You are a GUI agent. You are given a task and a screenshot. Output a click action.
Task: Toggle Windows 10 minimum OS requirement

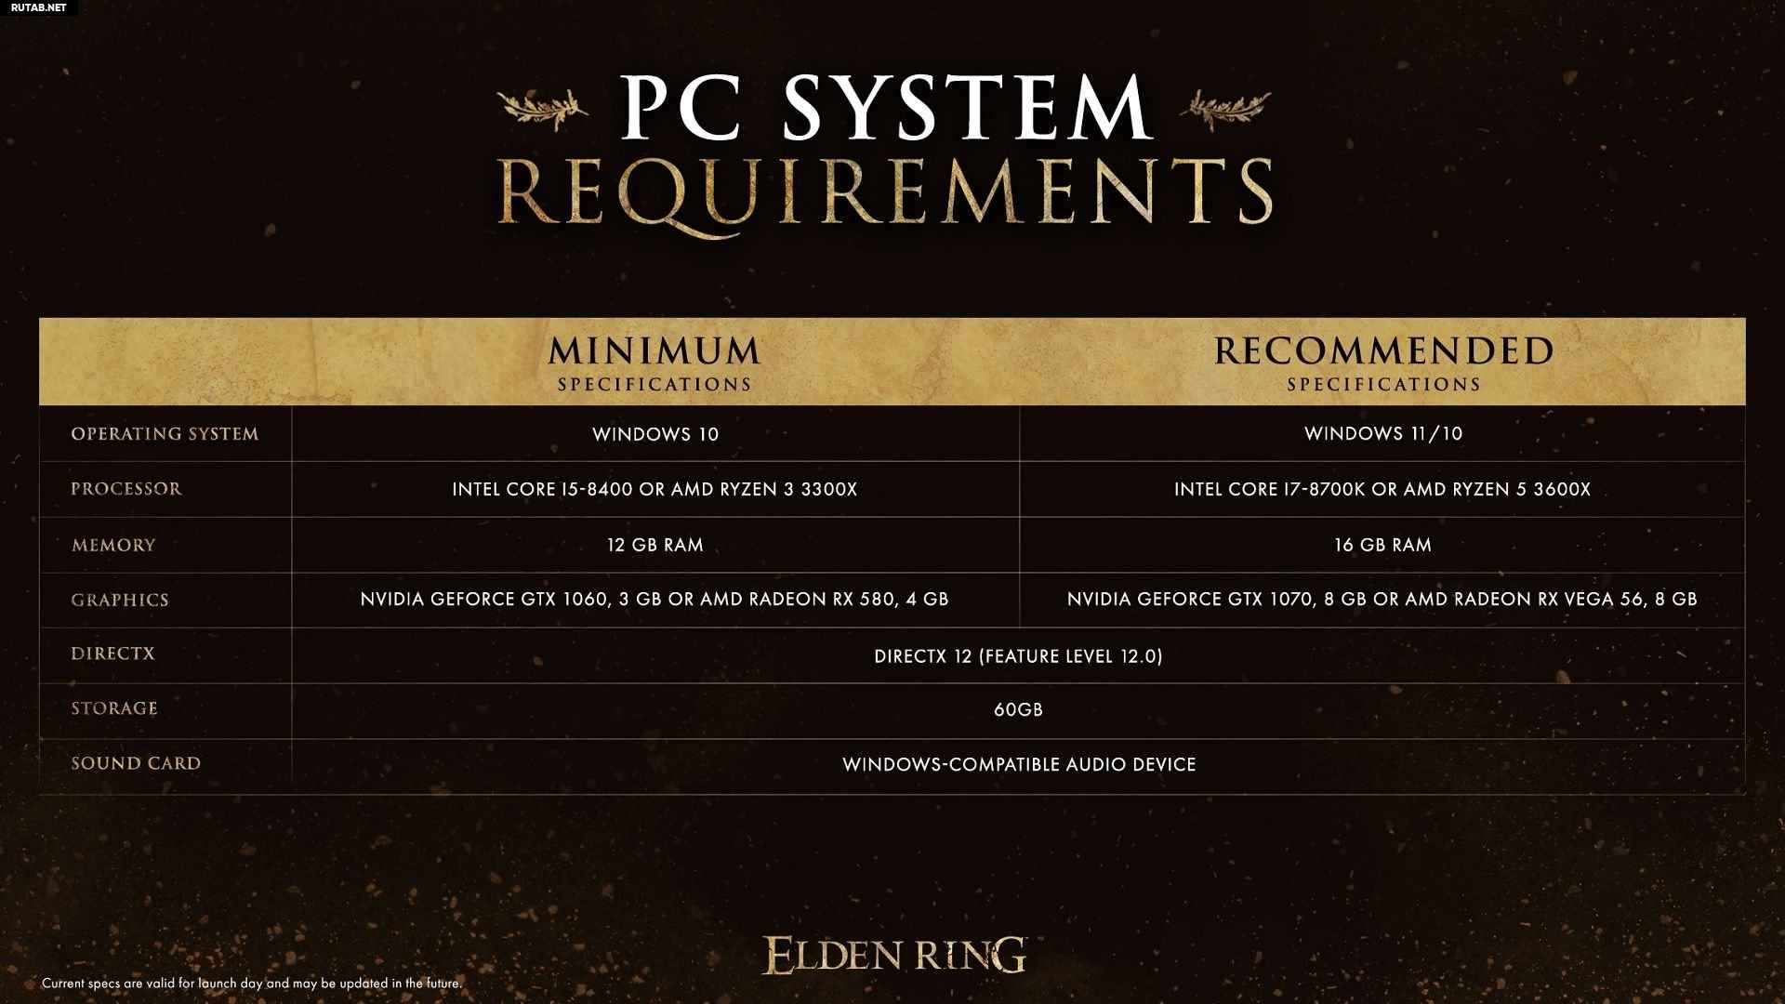pyautogui.click(x=654, y=434)
